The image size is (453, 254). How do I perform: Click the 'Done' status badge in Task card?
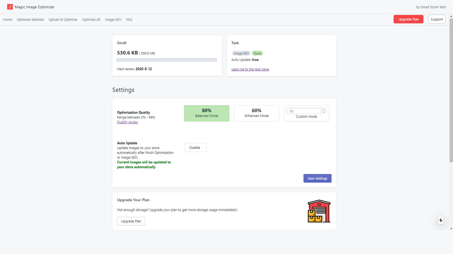(x=257, y=53)
